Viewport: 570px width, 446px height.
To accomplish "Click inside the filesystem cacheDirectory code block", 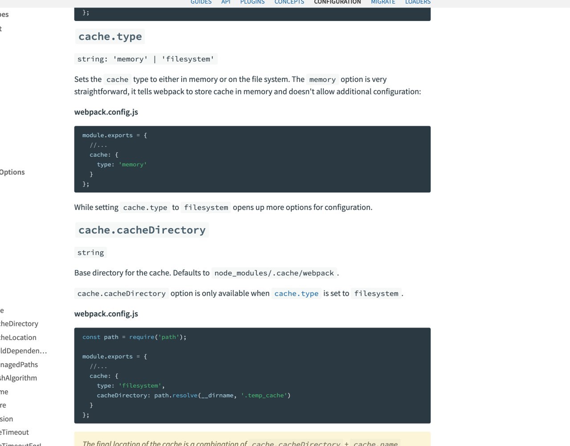I will coord(252,376).
